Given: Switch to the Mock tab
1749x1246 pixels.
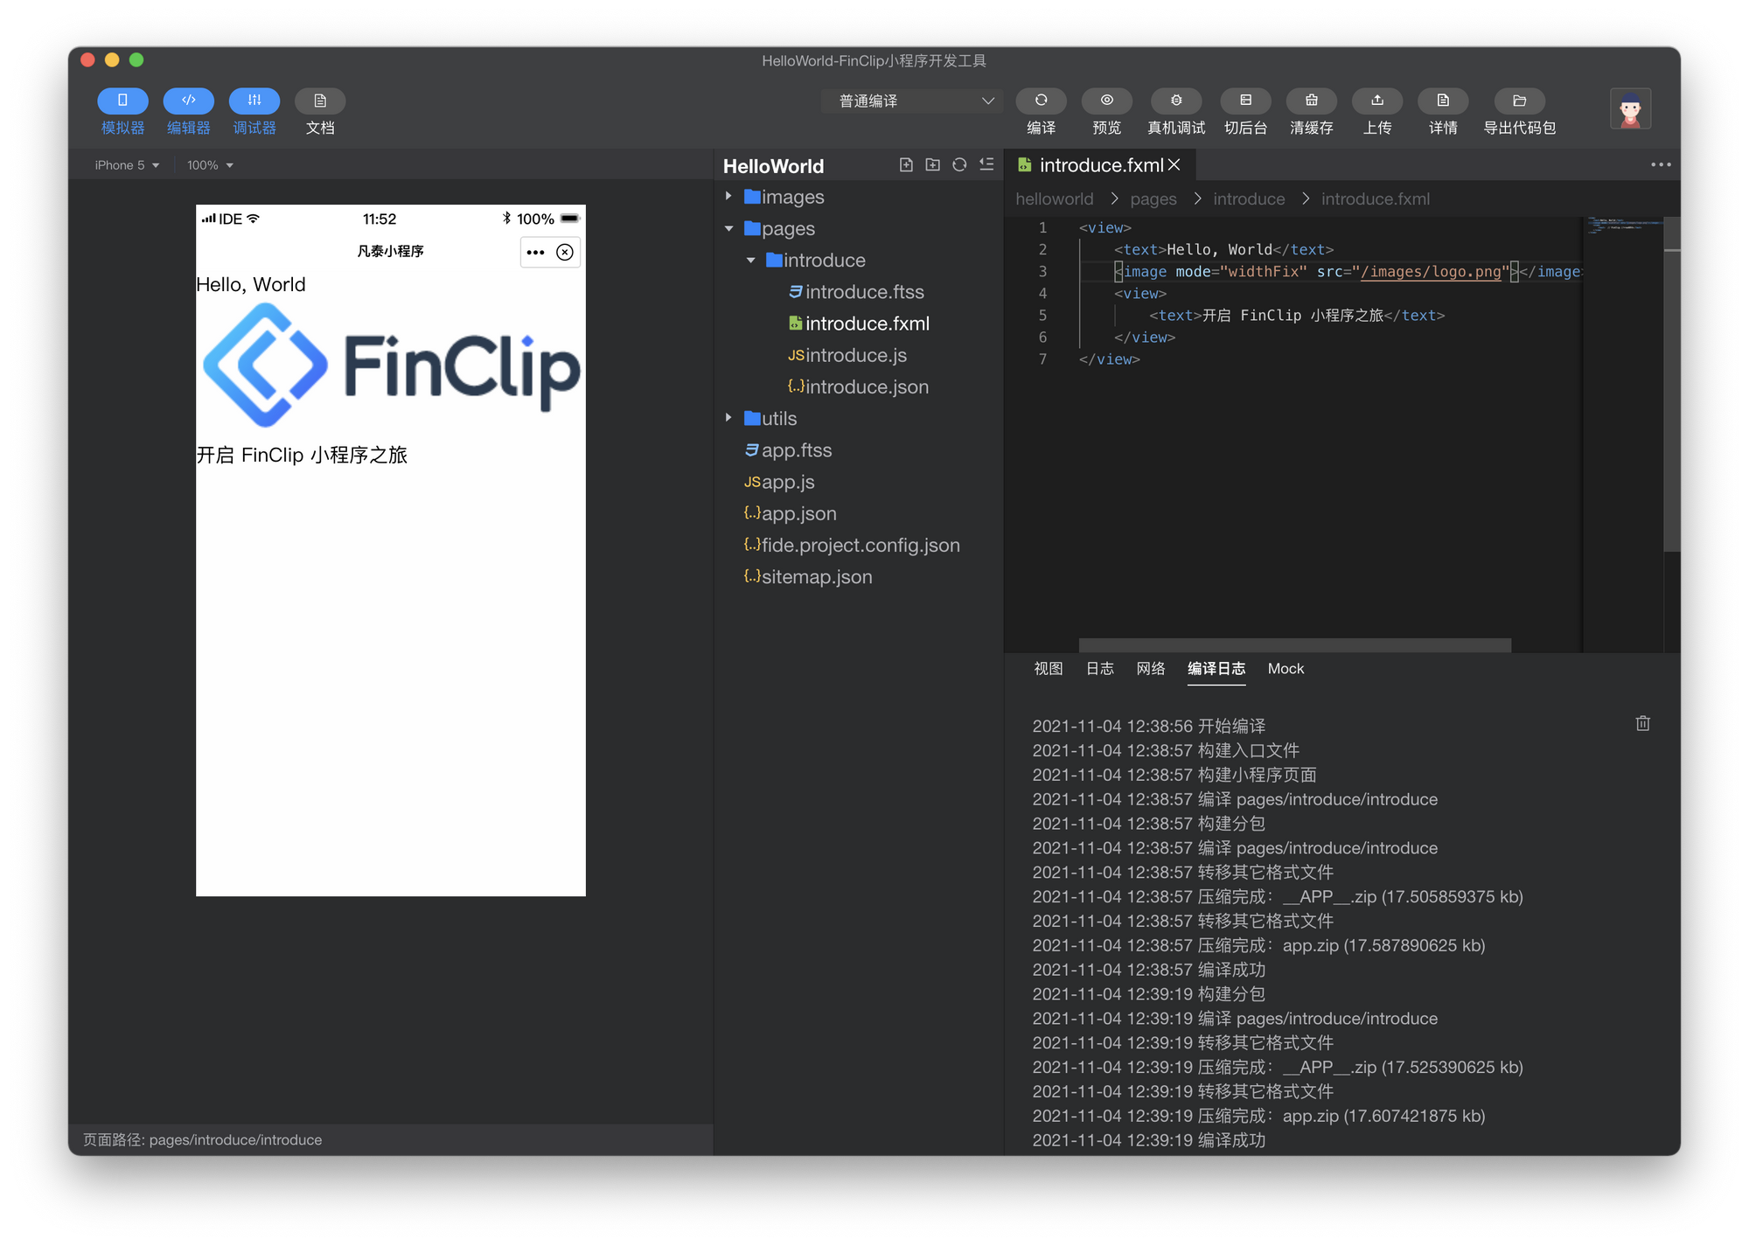Looking at the screenshot, I should pyautogui.click(x=1286, y=669).
